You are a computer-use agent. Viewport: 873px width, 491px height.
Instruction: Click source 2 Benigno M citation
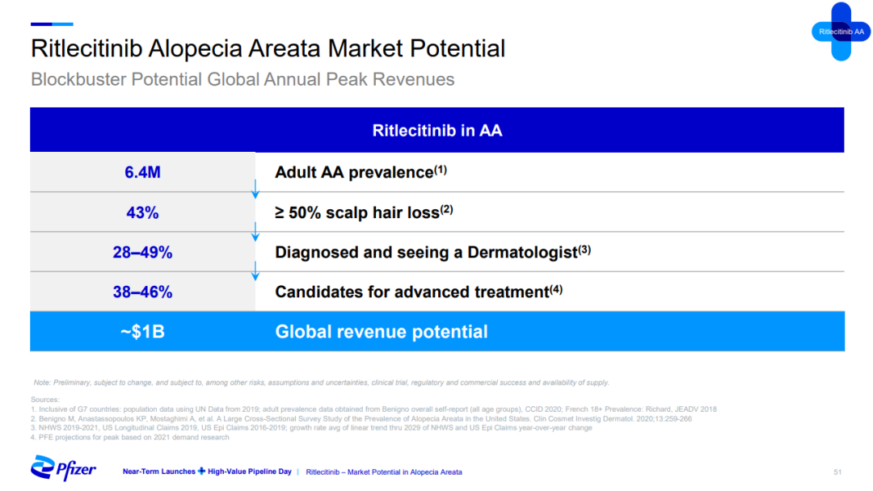361,418
